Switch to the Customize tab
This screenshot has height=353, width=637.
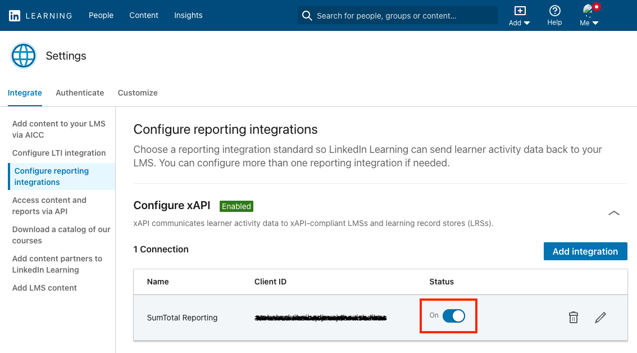pyautogui.click(x=138, y=93)
